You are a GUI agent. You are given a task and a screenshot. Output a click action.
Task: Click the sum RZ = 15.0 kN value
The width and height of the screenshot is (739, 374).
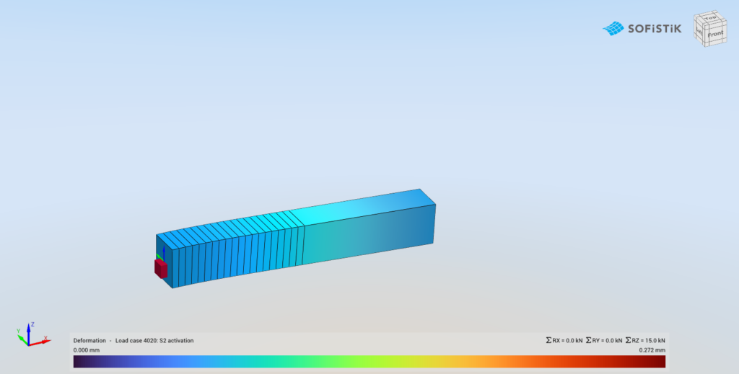pos(646,340)
